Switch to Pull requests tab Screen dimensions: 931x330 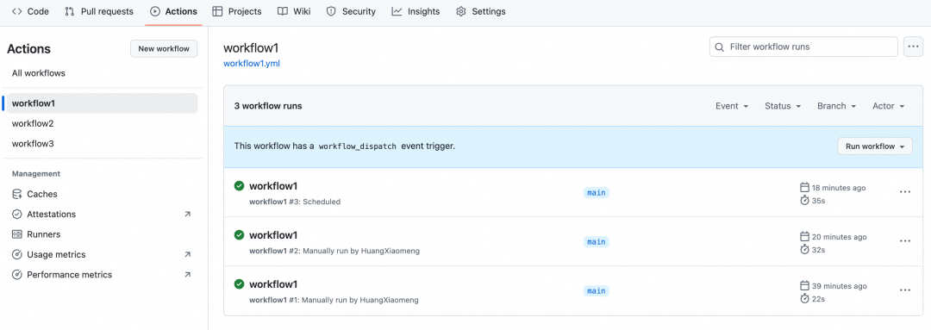click(x=99, y=11)
